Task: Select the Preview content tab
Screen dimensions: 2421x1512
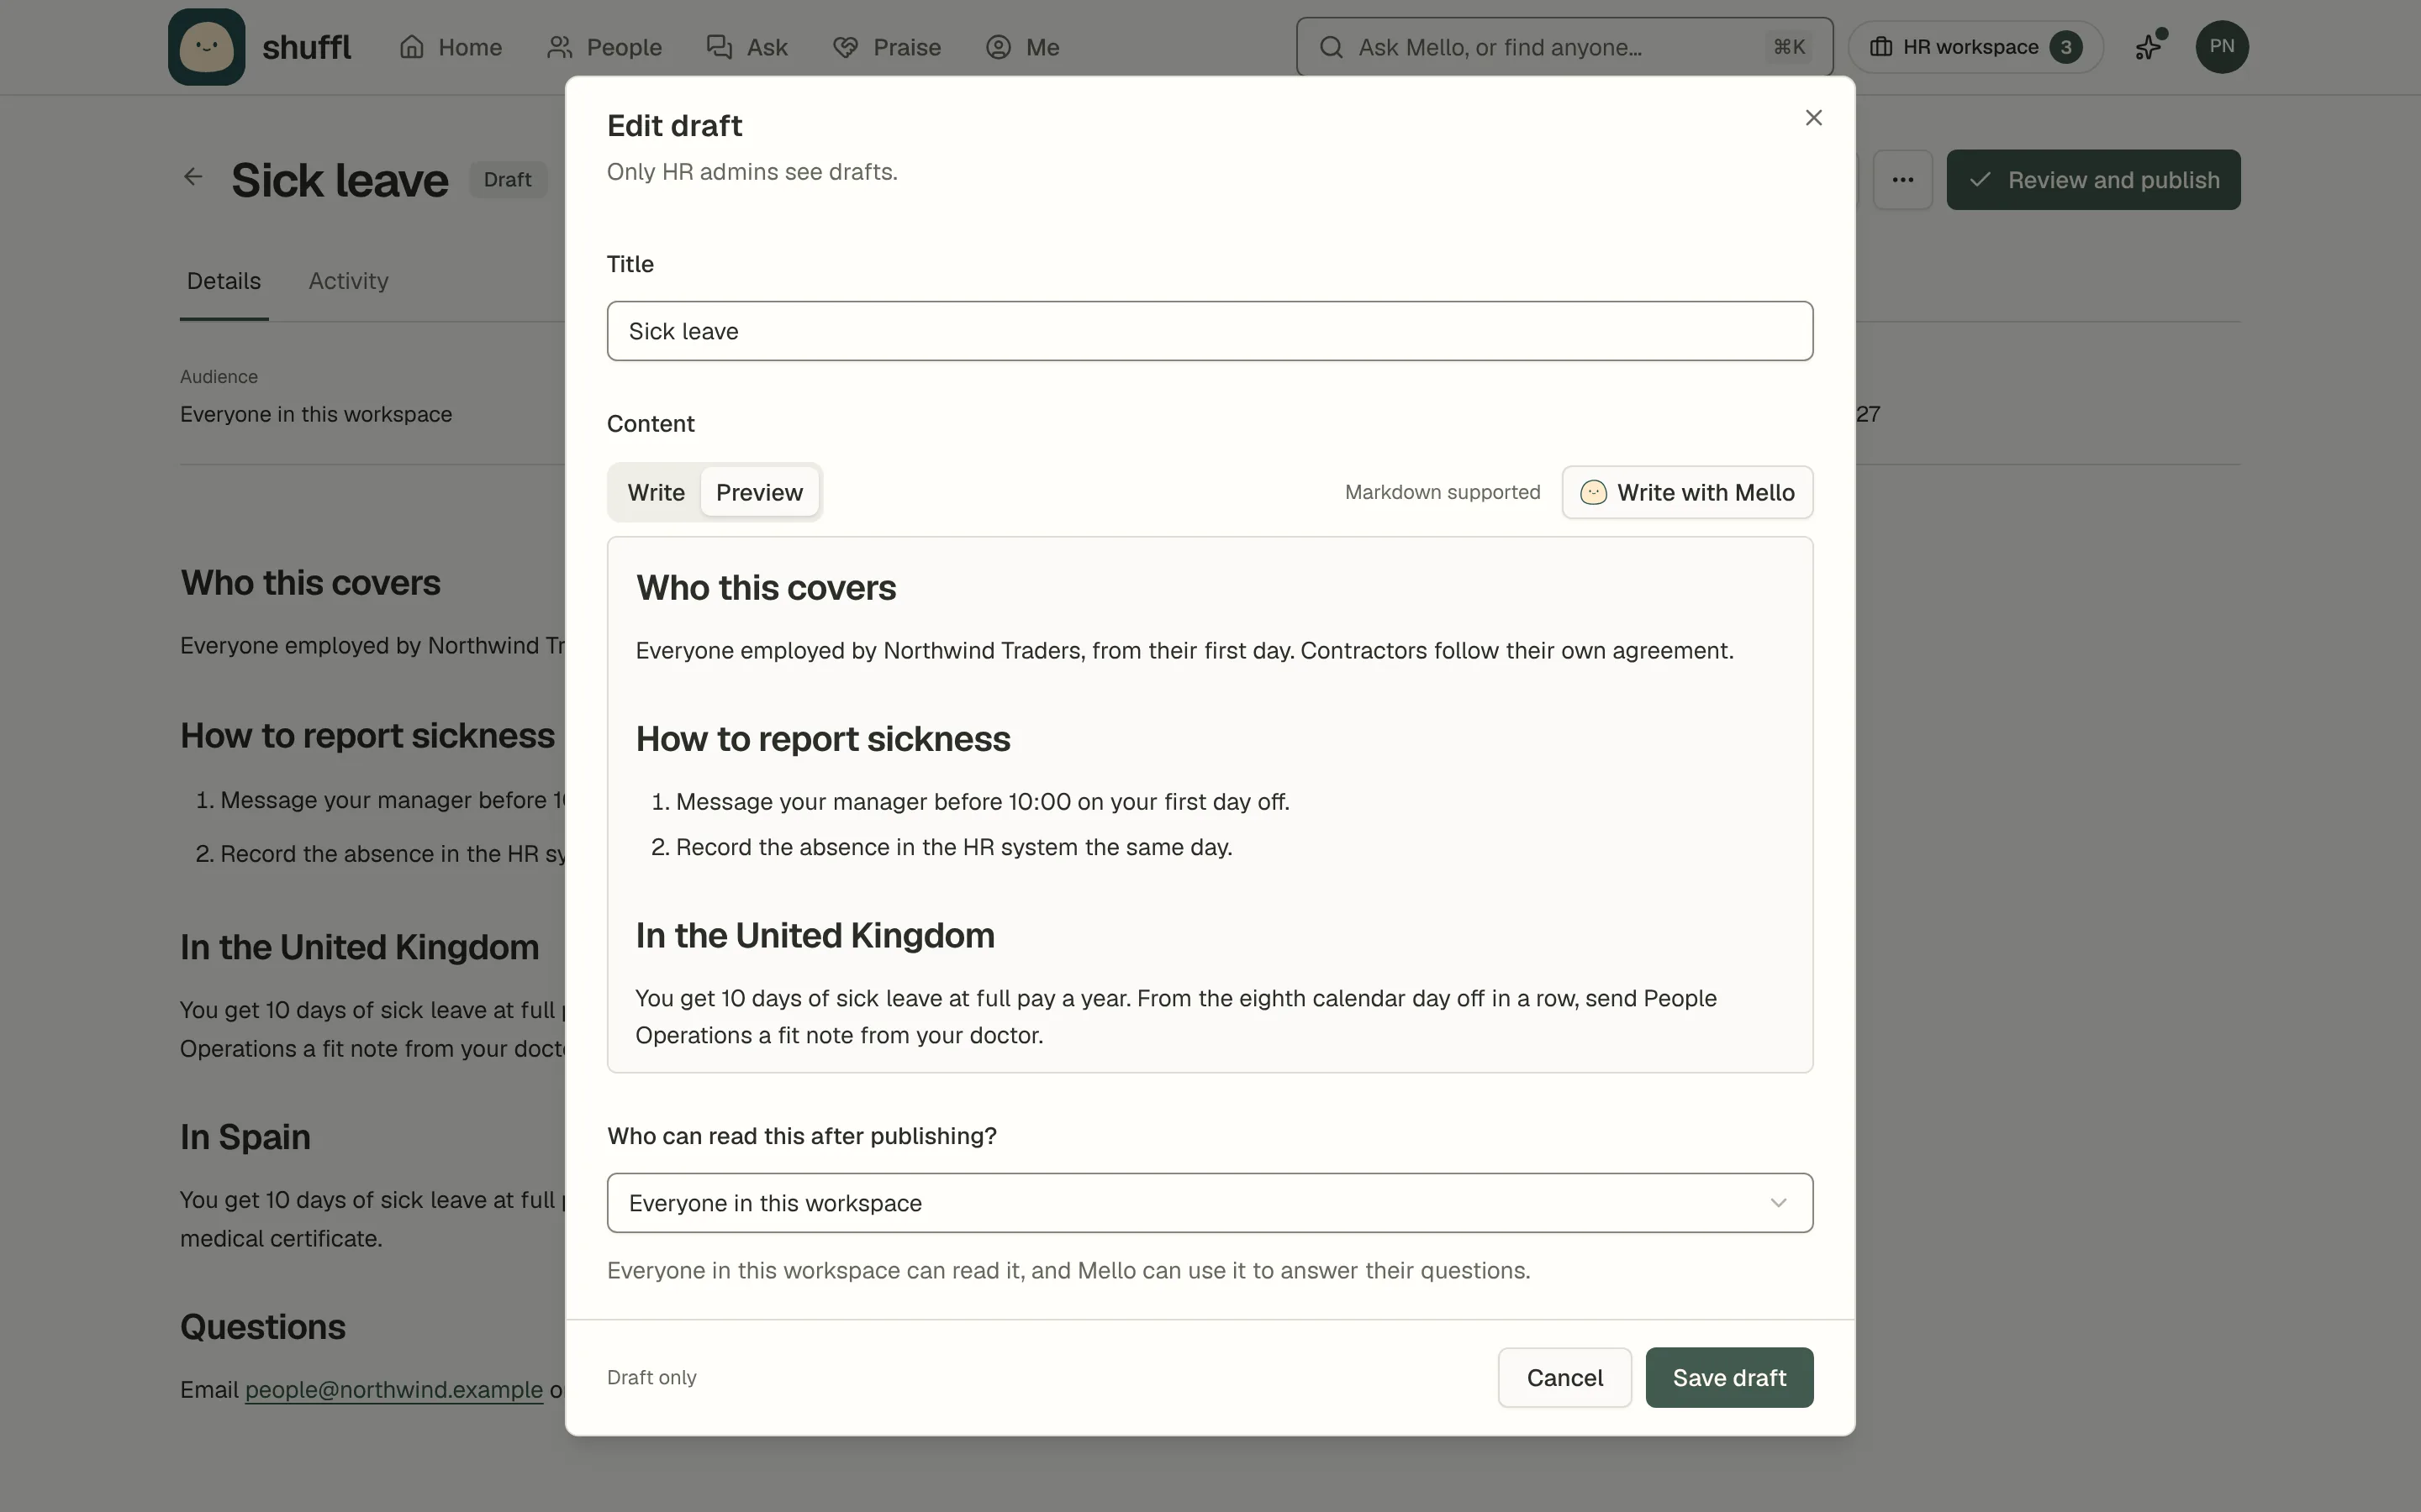Action: coord(759,492)
